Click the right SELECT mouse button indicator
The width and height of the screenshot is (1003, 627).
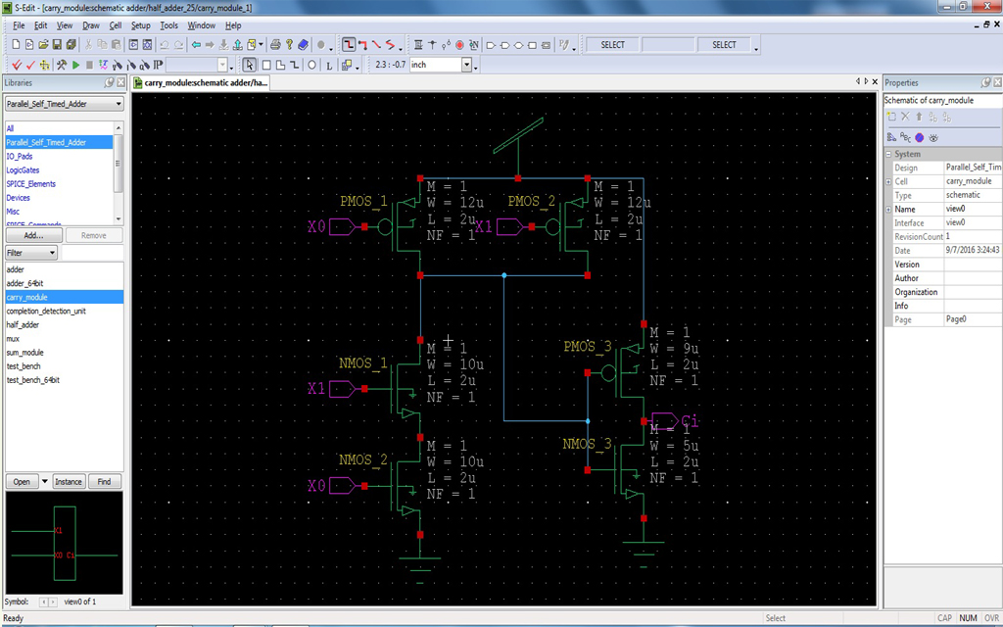point(724,45)
